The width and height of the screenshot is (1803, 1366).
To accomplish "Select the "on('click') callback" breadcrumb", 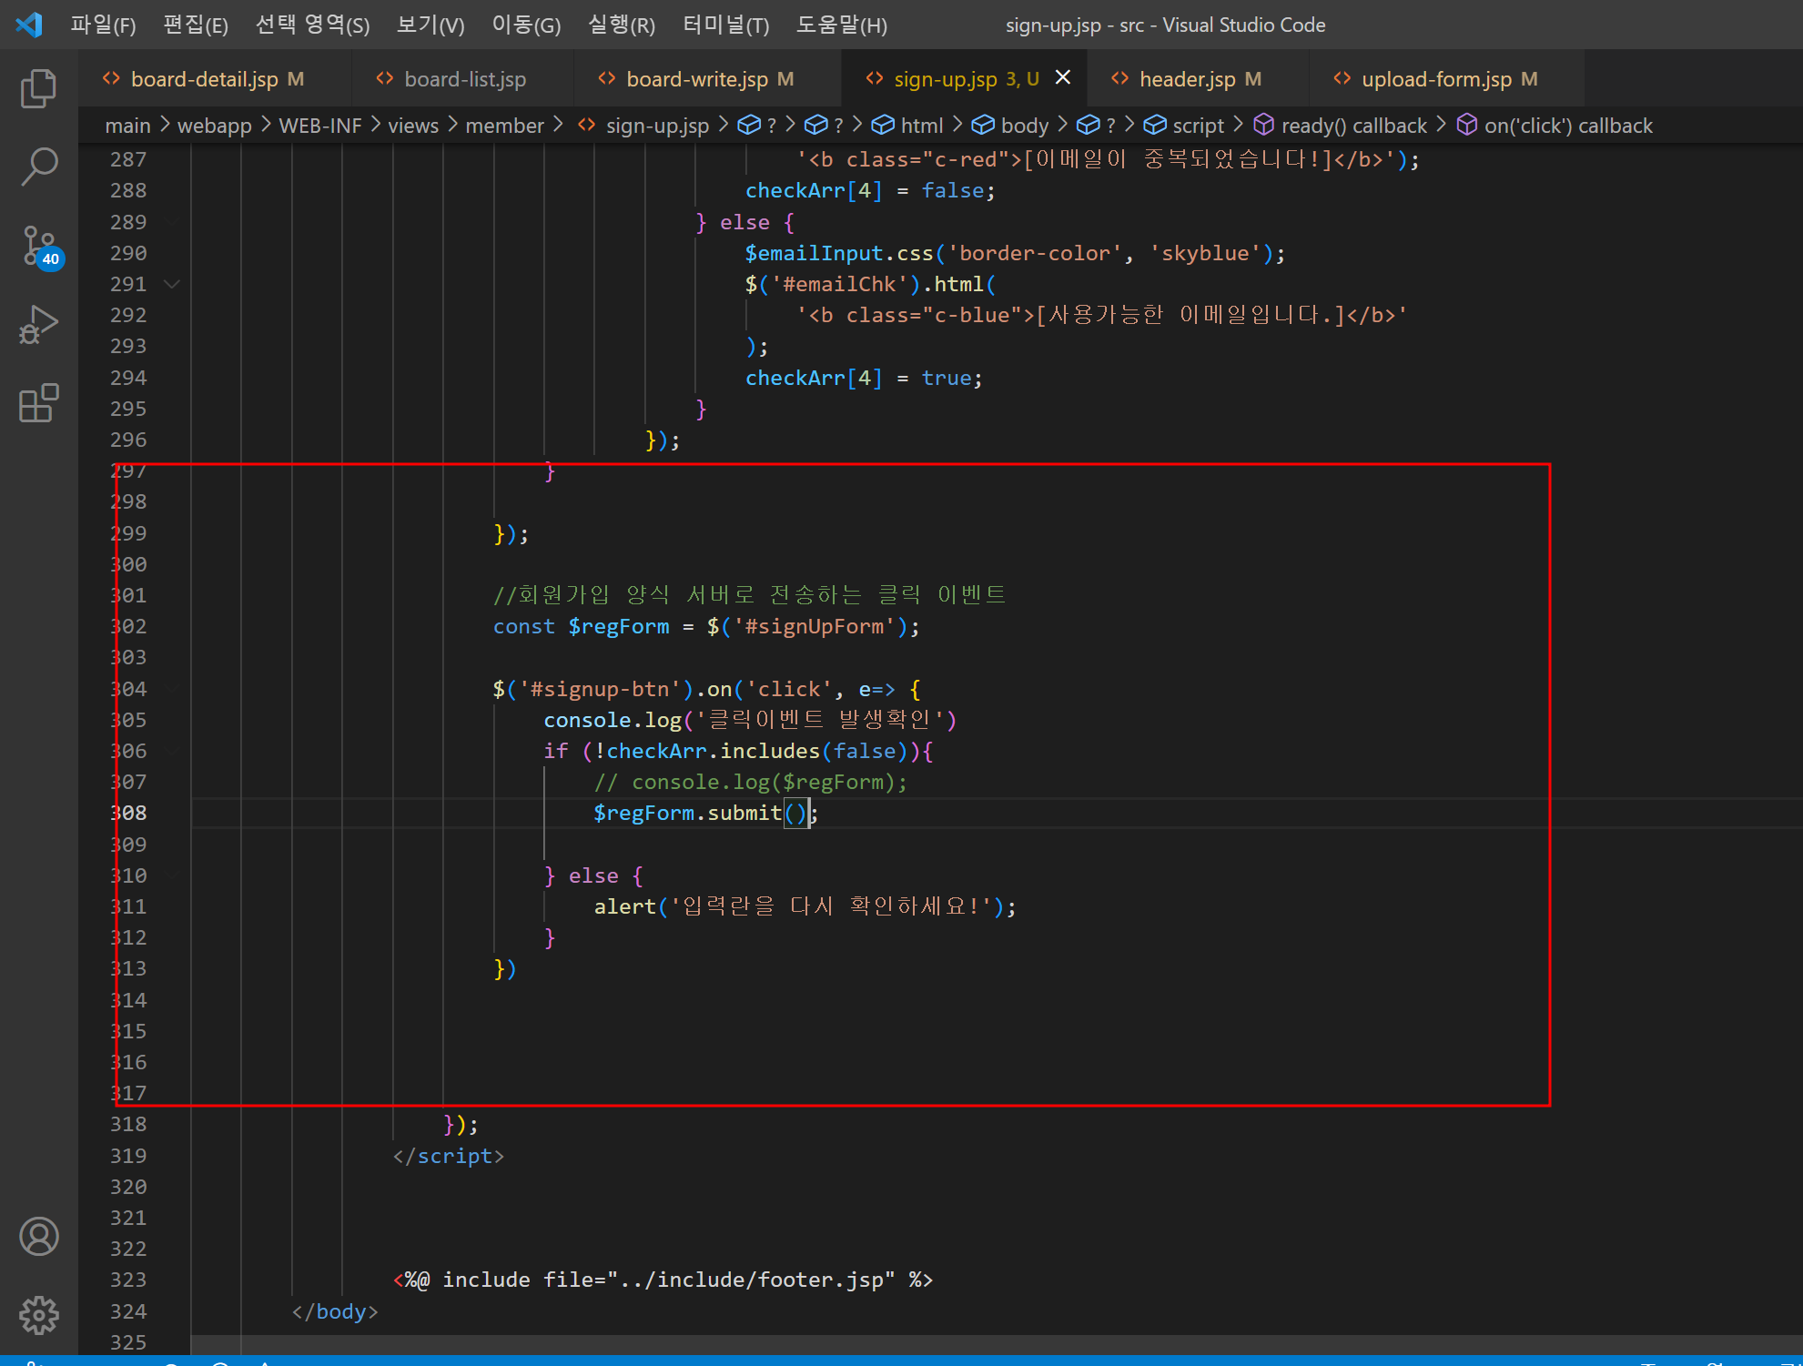I will coord(1554,126).
